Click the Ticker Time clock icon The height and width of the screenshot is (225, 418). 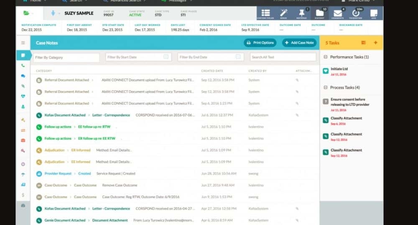355,13
